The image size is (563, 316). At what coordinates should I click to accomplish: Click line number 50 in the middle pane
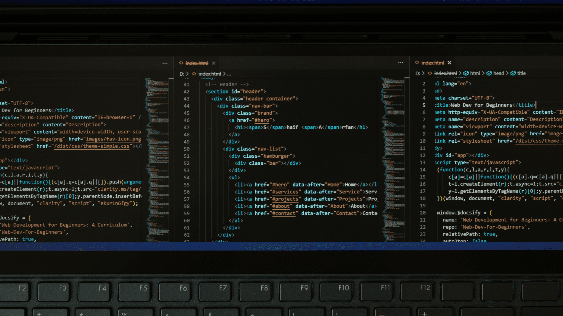186,149
